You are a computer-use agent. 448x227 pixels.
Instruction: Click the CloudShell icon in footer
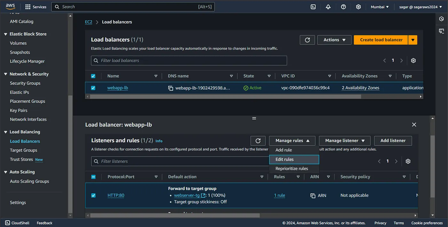(x=7, y=223)
